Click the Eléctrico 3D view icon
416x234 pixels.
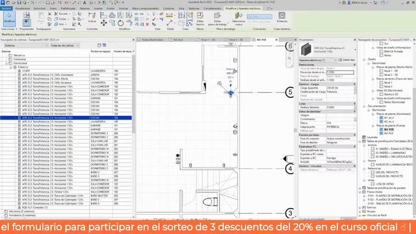point(382,94)
